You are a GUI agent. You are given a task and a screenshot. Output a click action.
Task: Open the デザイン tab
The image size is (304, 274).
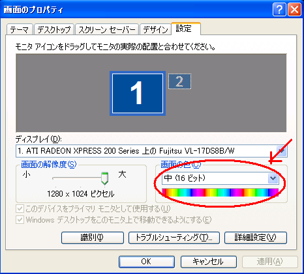point(155,29)
